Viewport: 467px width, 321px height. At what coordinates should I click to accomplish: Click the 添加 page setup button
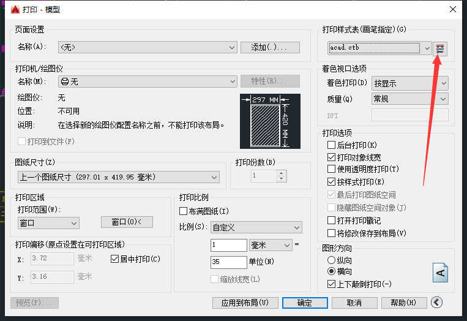point(270,47)
